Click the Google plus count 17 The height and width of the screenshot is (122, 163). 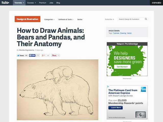48,55
